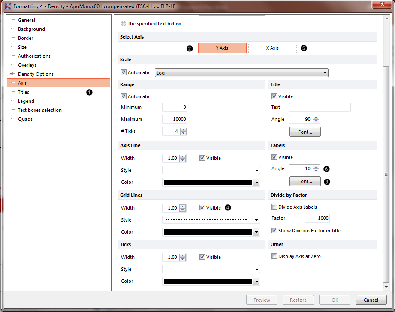
Task: Select the Y Axis tab button
Action: tap(222, 48)
